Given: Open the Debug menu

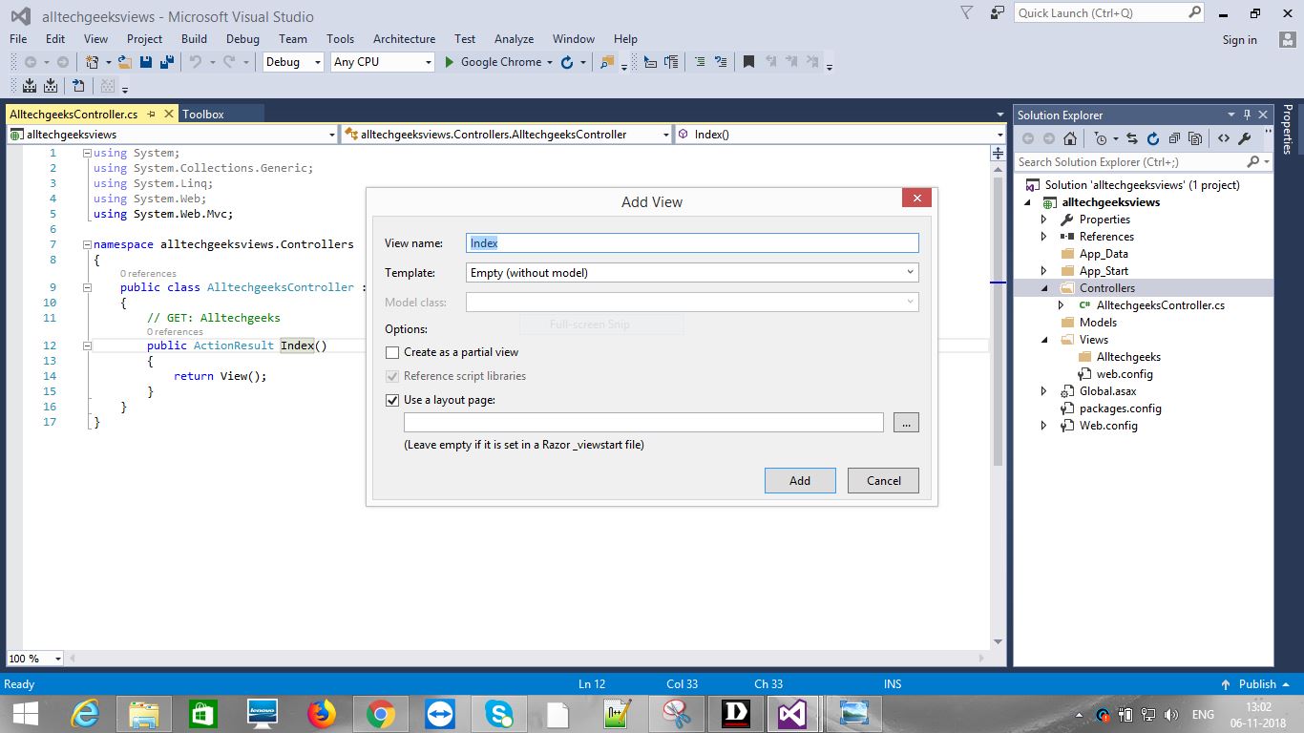Looking at the screenshot, I should (242, 39).
